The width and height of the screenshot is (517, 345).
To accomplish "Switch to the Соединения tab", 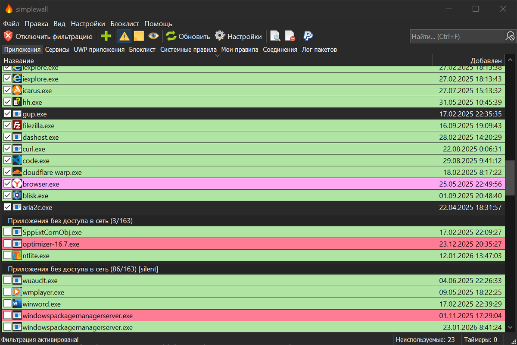I will point(280,50).
